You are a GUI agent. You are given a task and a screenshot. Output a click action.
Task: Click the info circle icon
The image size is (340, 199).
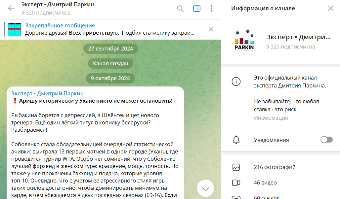pos(236,82)
